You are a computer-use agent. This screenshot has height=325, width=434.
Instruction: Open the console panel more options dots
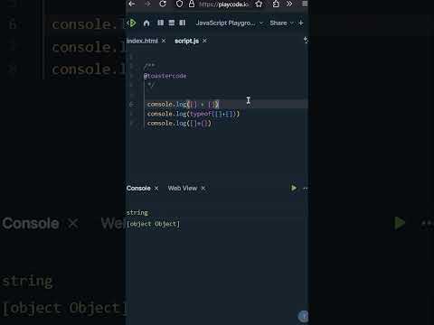306,189
